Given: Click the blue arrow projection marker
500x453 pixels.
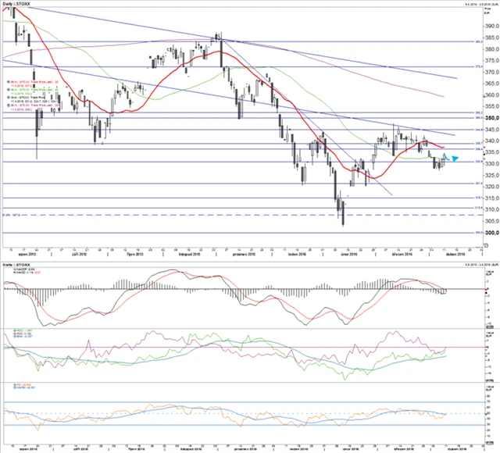Looking at the screenshot, I should tap(455, 159).
